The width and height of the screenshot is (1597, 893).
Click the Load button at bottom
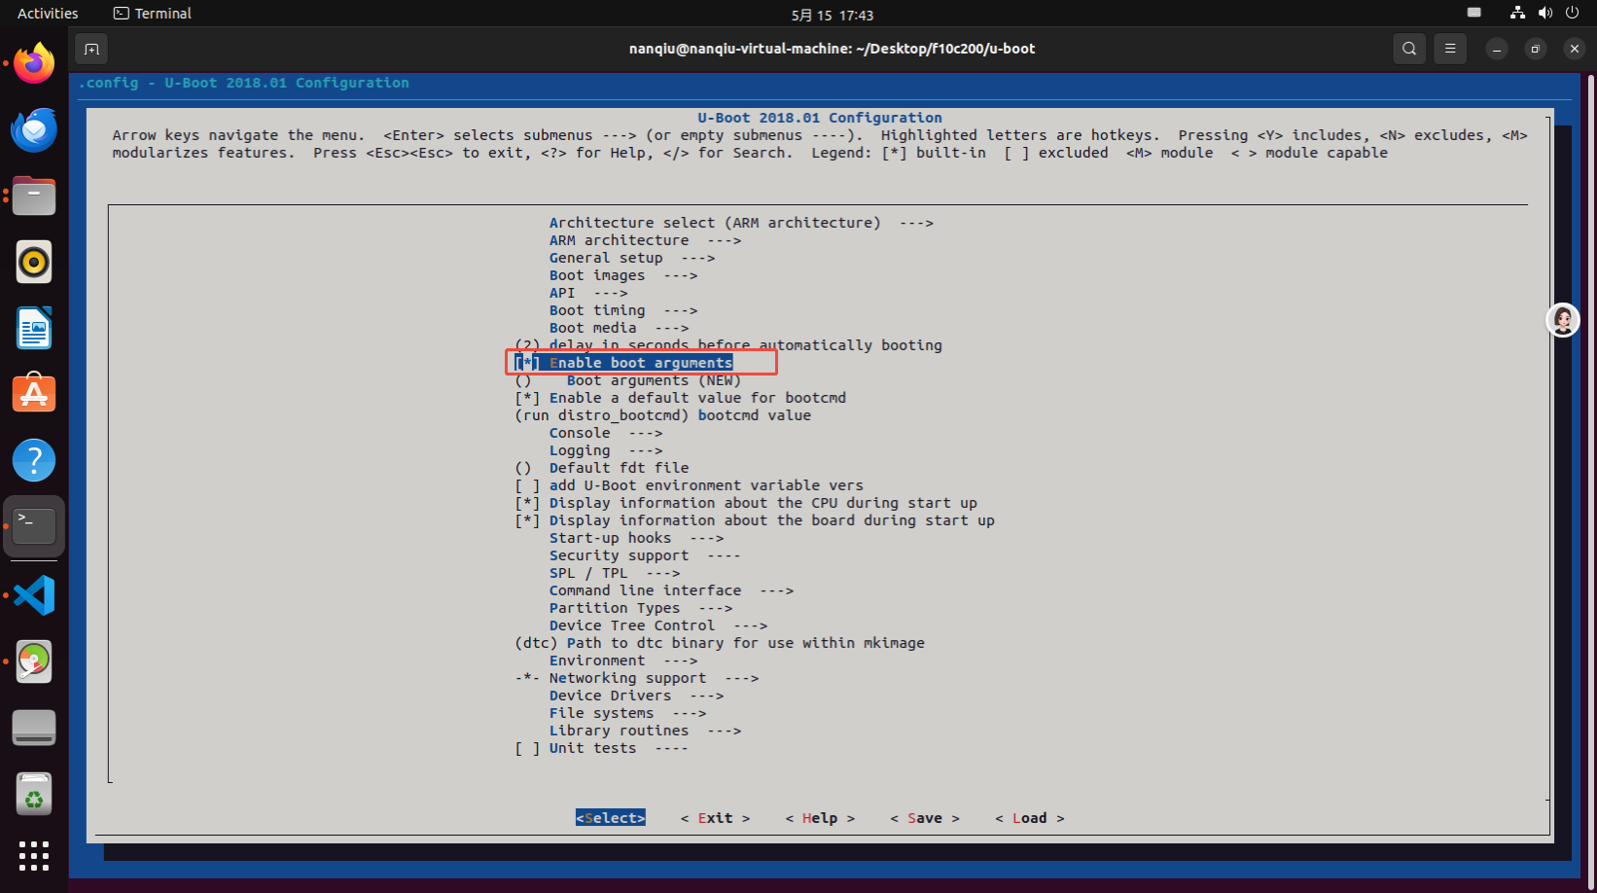click(x=1030, y=818)
